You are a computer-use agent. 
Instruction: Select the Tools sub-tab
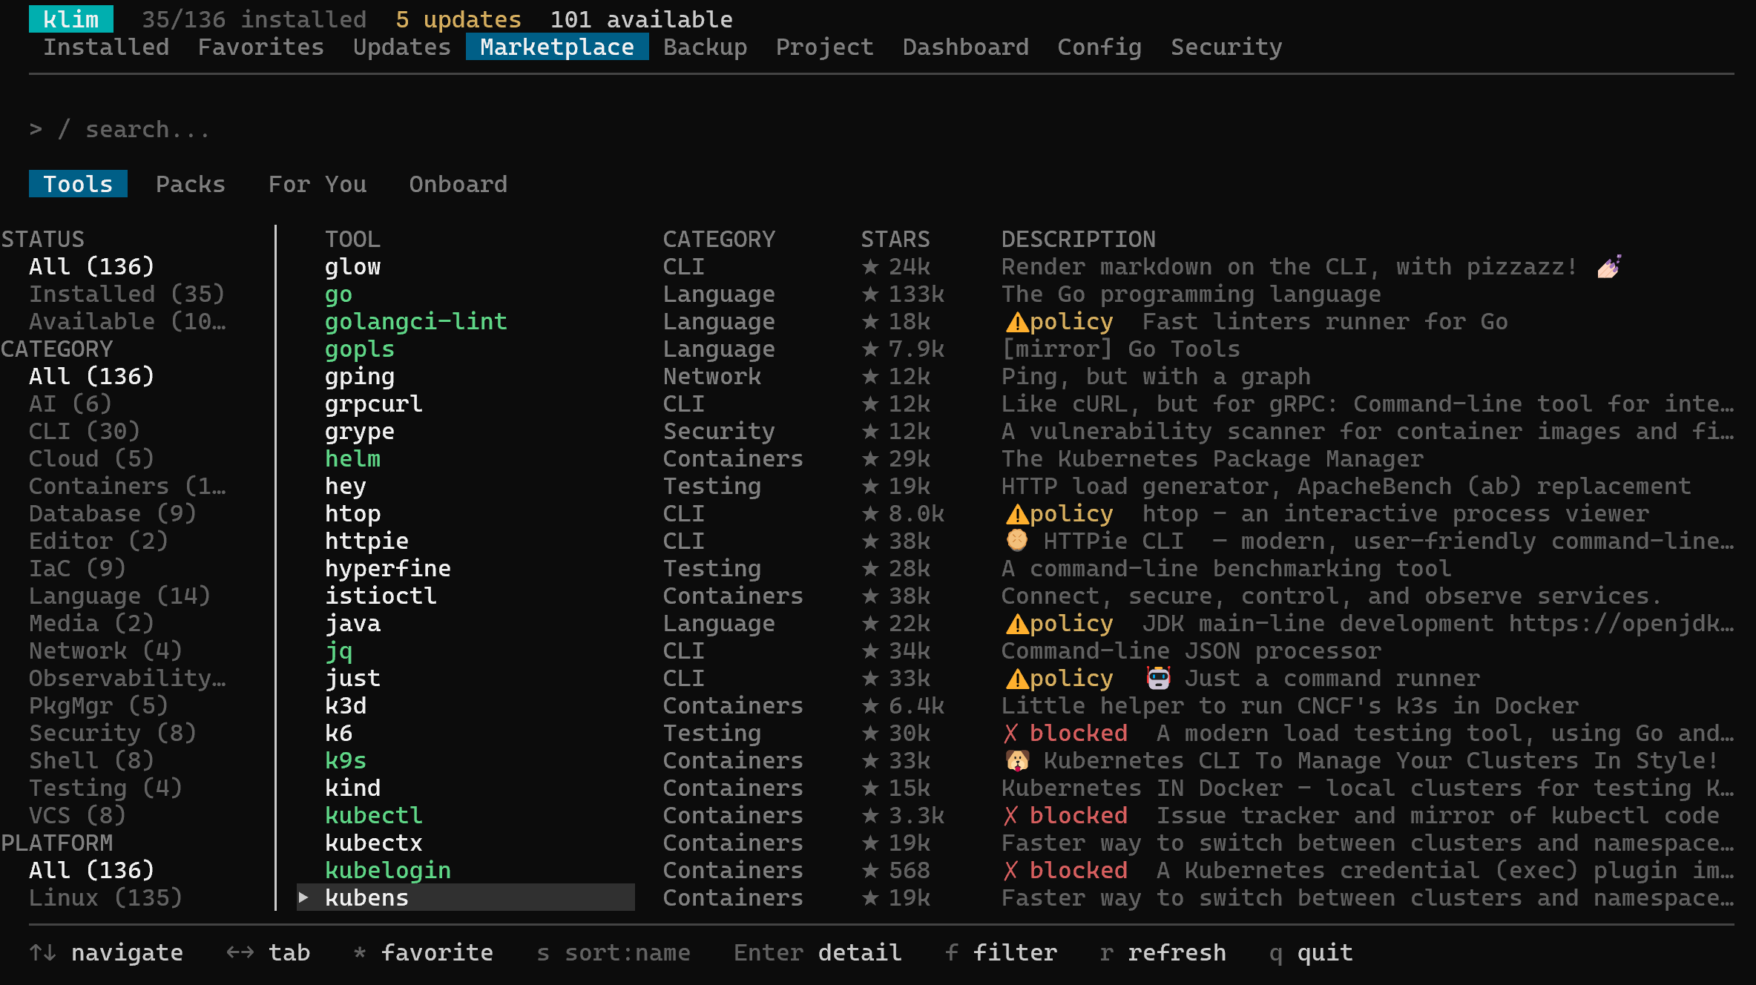pyautogui.click(x=78, y=184)
